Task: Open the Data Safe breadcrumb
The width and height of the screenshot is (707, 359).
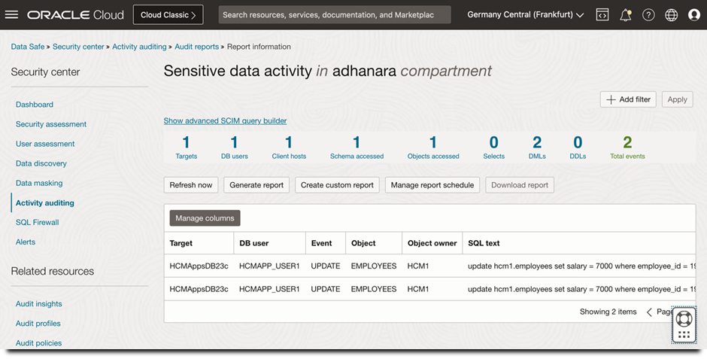Action: pyautogui.click(x=28, y=47)
